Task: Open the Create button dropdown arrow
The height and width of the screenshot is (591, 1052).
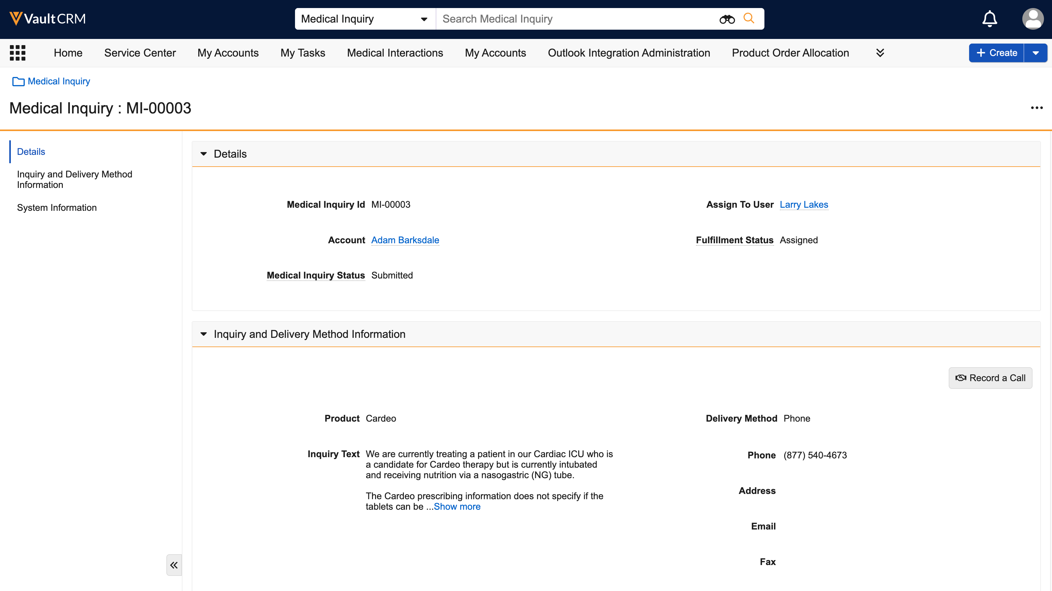Action: 1036,53
